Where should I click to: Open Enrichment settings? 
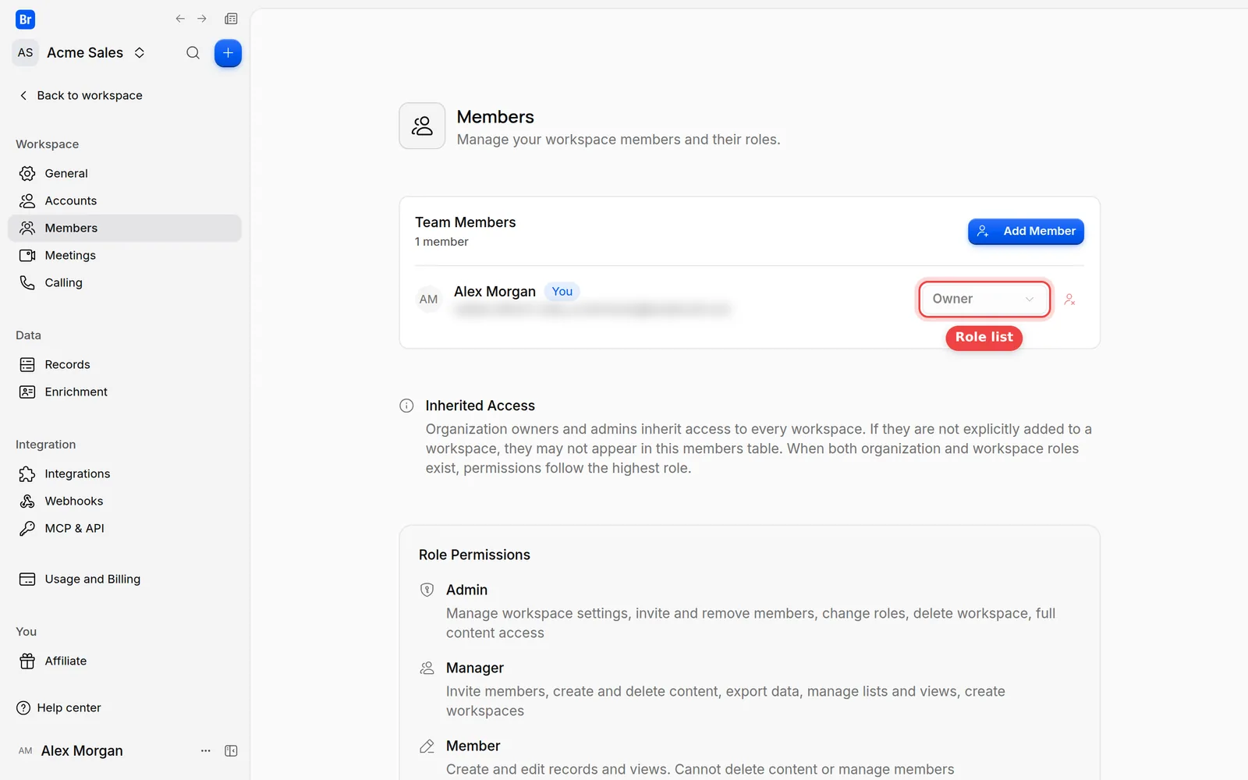125,392
